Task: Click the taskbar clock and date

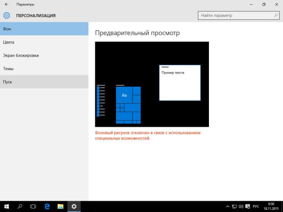Action: pyautogui.click(x=271, y=206)
